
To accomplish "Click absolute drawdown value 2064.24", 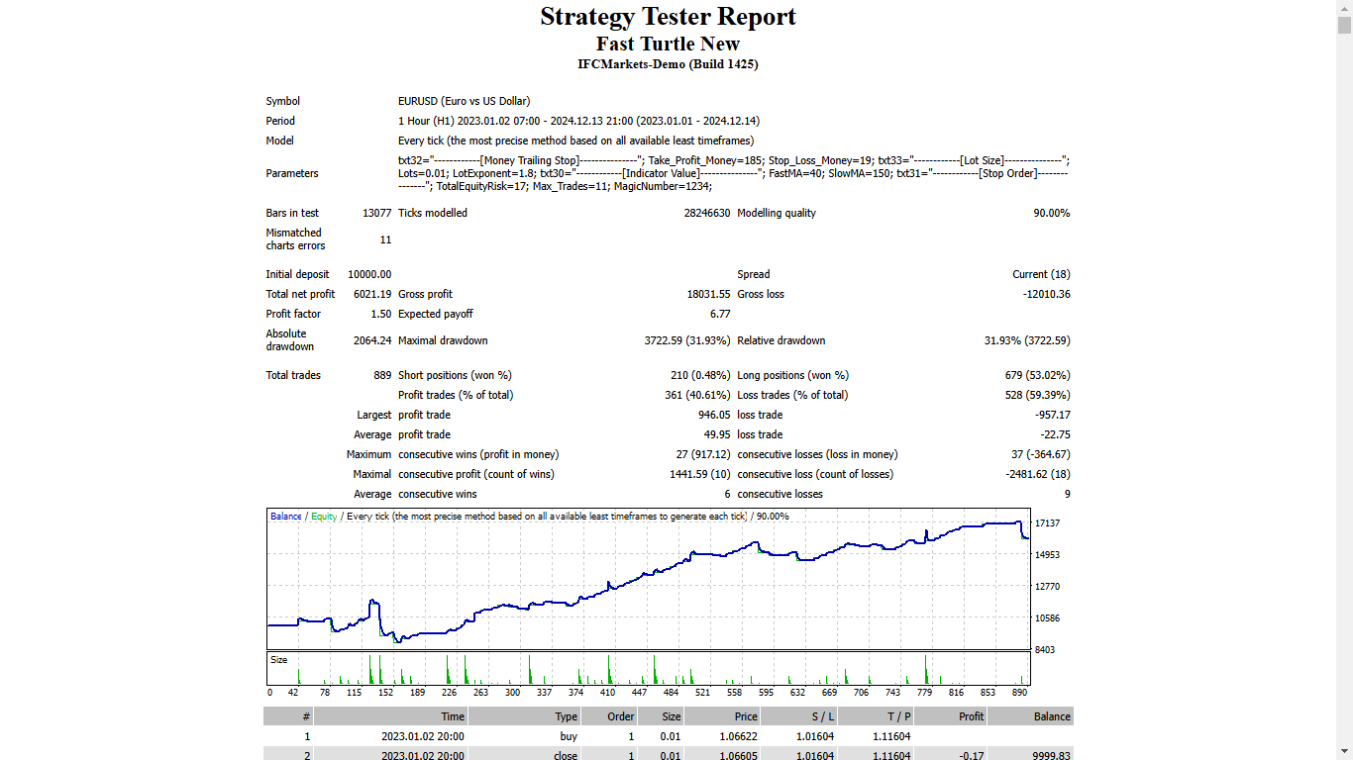I will click(372, 340).
